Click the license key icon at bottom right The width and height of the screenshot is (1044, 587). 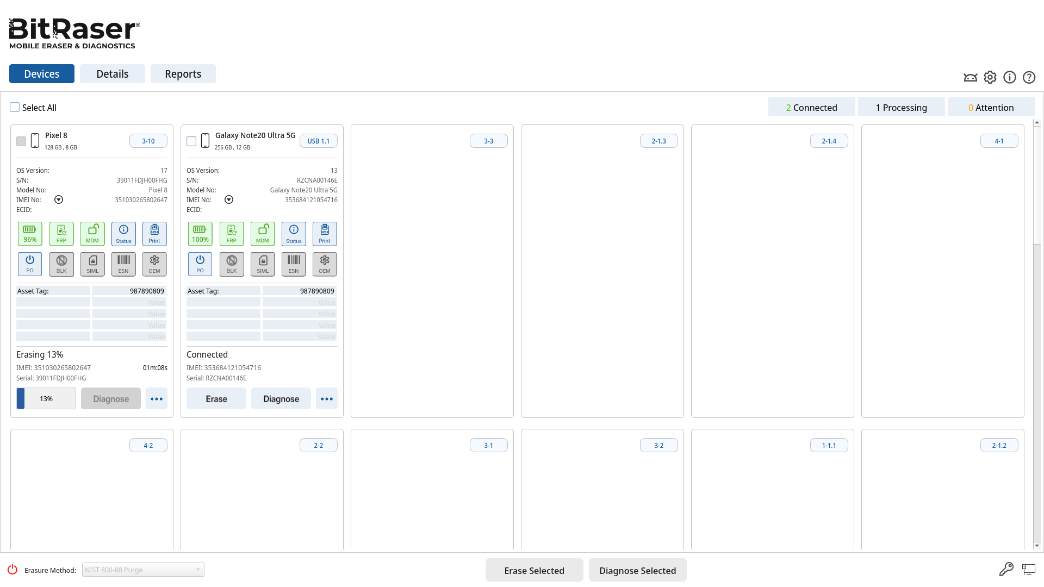coord(1006,569)
